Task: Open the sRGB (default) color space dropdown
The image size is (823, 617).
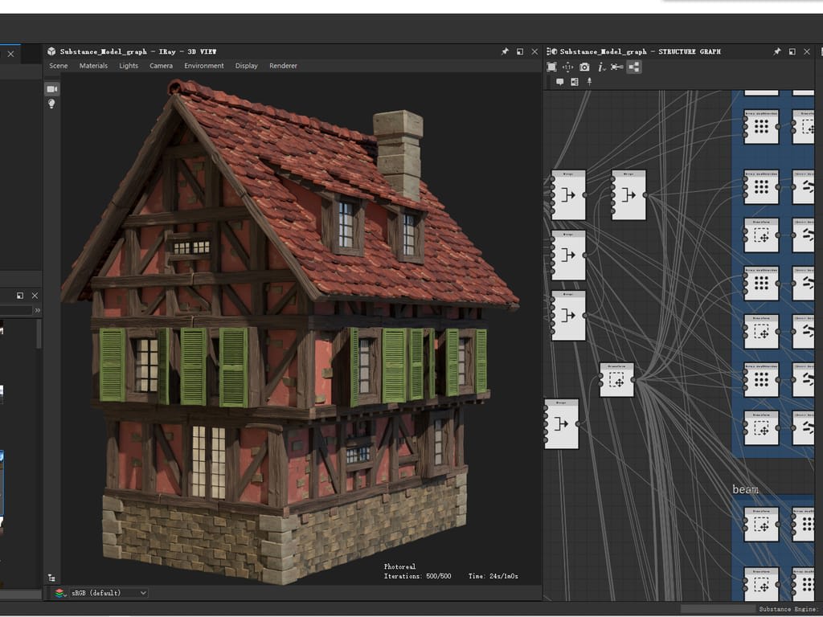Action: tap(101, 593)
